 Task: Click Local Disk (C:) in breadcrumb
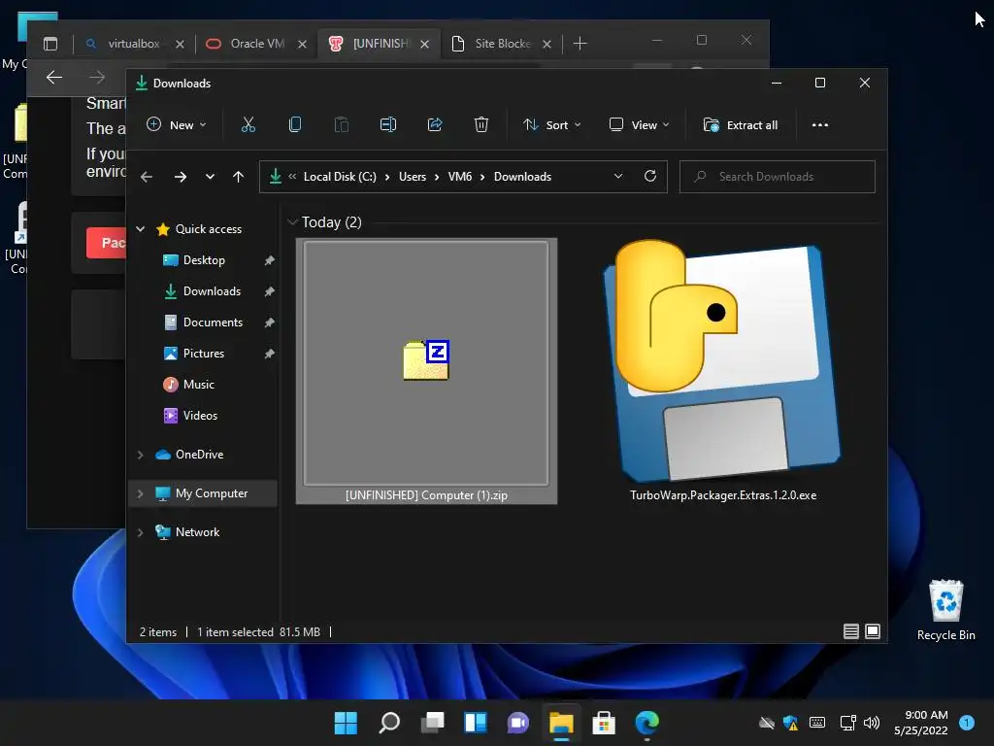(x=340, y=177)
